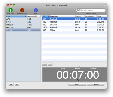The image size is (113, 97).
Task: Select the Tri-X film row
Action: (23, 30)
